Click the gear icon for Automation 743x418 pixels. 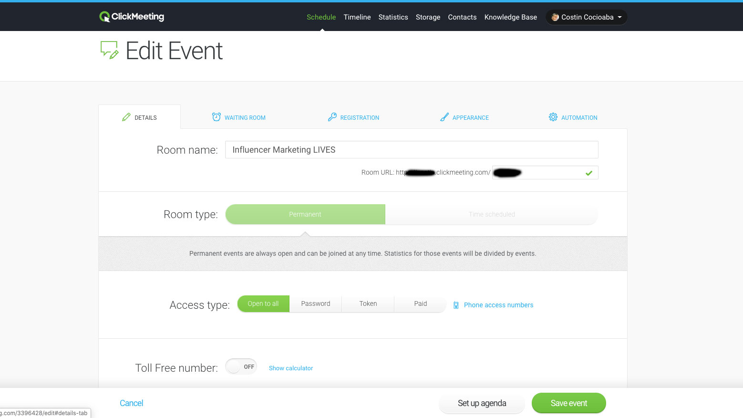click(553, 117)
